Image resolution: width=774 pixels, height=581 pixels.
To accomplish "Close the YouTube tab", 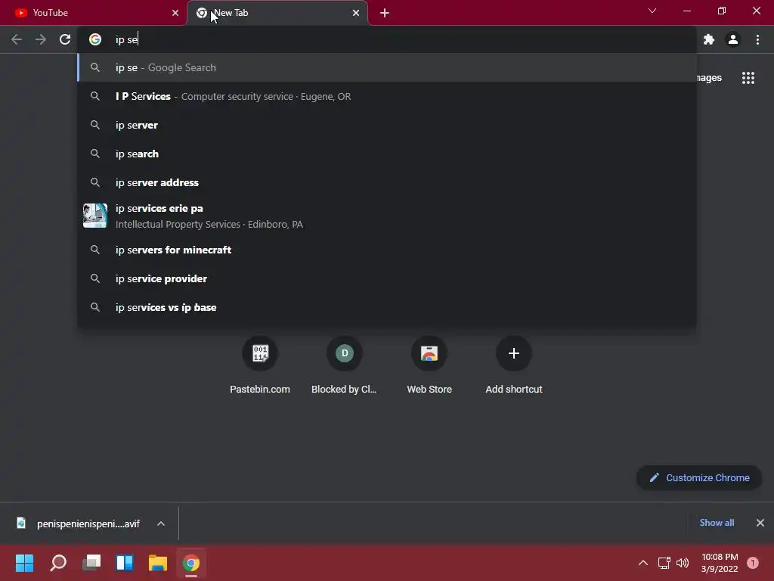I will (175, 13).
